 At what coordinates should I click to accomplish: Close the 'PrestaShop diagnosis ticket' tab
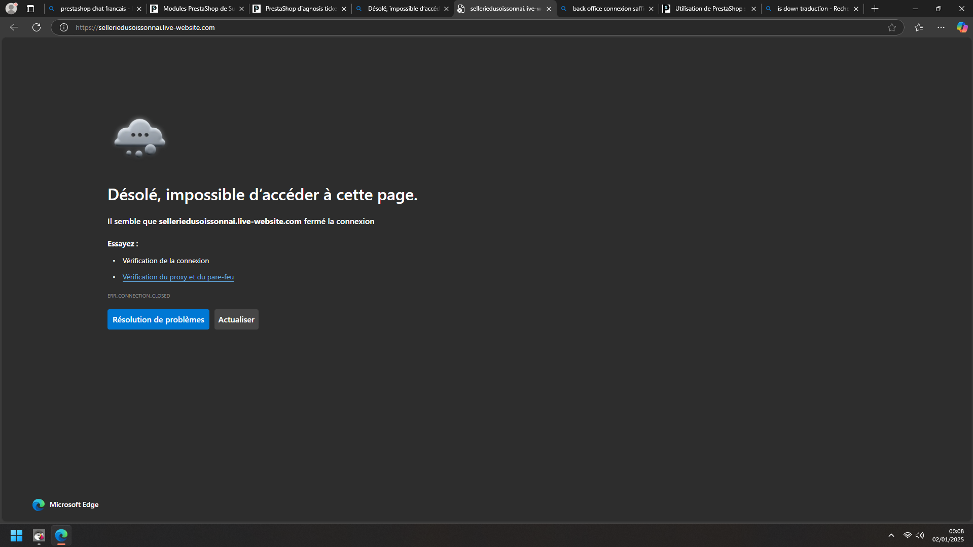(x=344, y=9)
